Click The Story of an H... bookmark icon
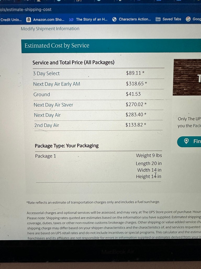Screen dimensions: 201x269 (71, 19)
